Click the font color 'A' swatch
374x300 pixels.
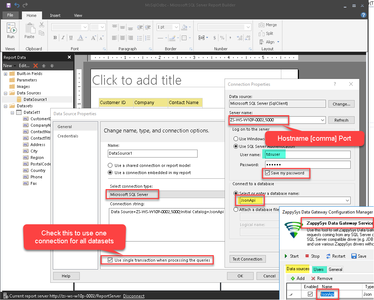pos(80,38)
